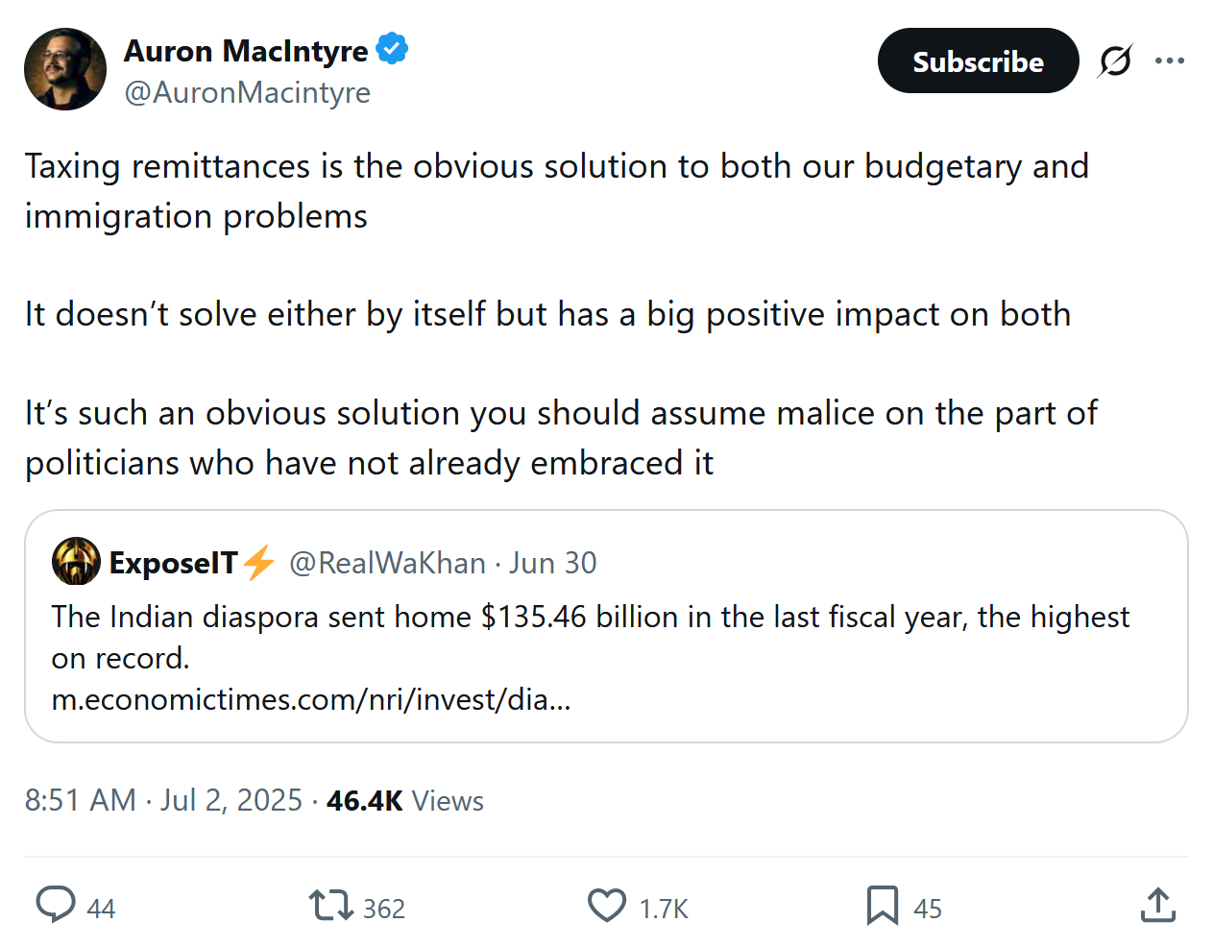Screen dimensions: 1213x947
Task: Open the share menu via the upload icon
Action: coord(1158,905)
